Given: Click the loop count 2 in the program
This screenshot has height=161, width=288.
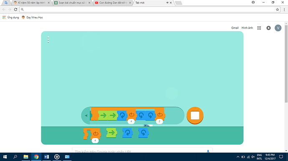Looking at the screenshot, I should pyautogui.click(x=159, y=121).
